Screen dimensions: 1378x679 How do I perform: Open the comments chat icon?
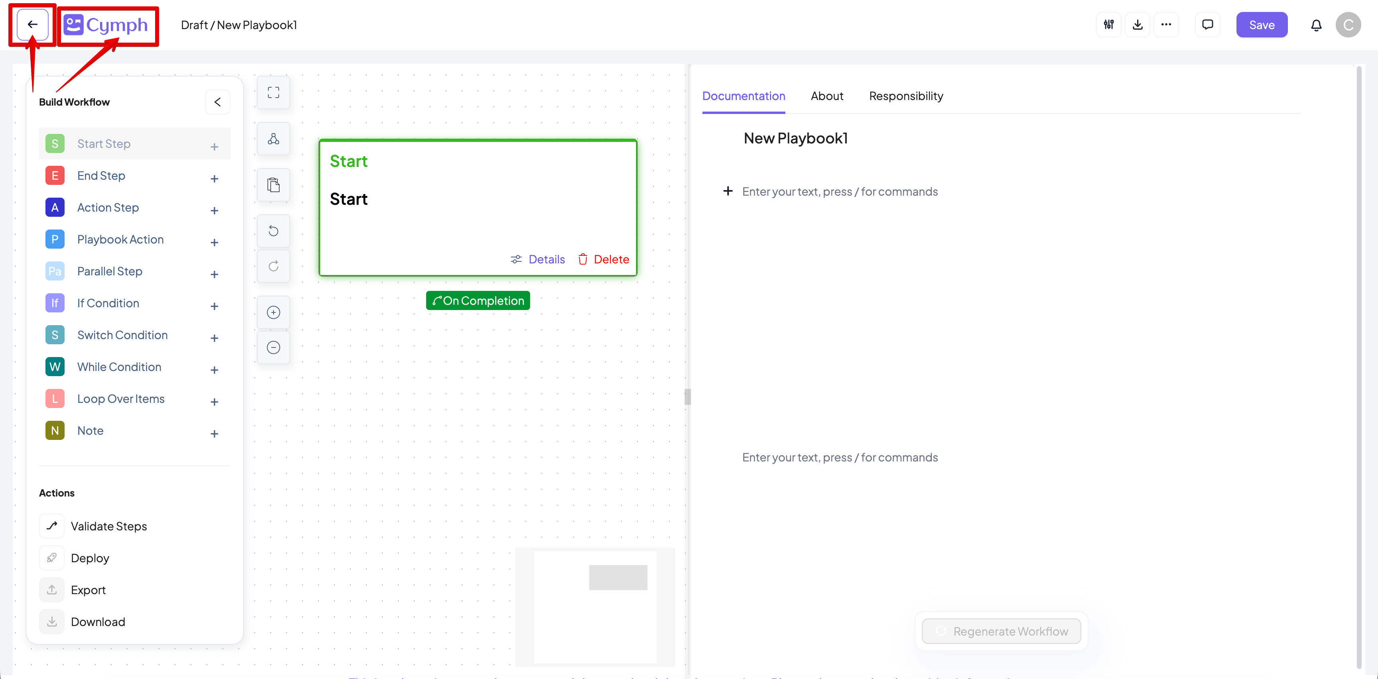coord(1207,25)
